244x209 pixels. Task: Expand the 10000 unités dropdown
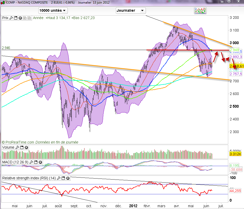(53, 11)
